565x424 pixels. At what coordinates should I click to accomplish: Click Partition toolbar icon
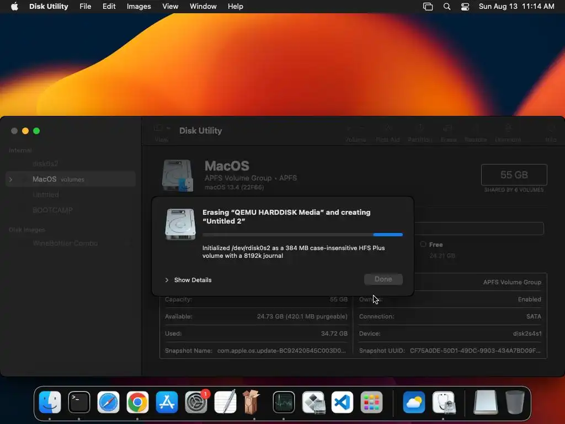coord(420,132)
